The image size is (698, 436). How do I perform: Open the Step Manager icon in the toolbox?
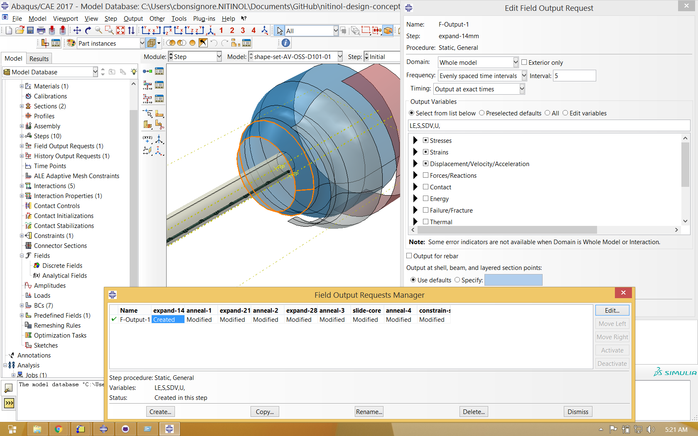[159, 71]
